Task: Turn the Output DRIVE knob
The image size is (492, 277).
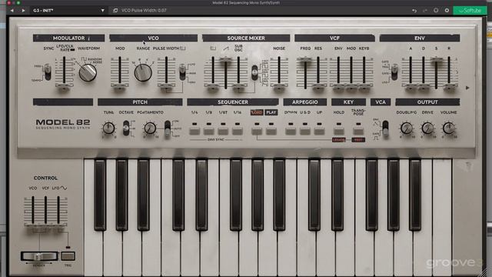Action: 427,128
